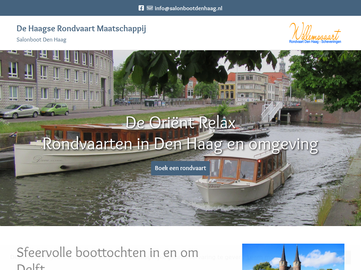Click the yellow building in hero photo
The height and width of the screenshot is (270, 361).
coord(227,91)
